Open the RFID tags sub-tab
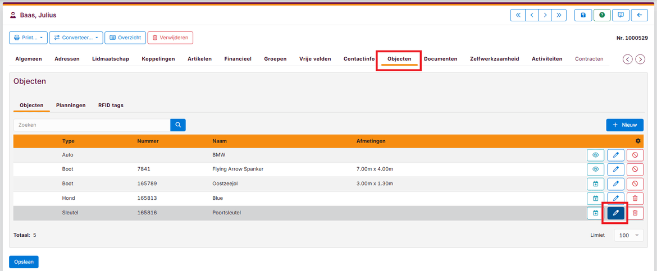657x271 pixels. 111,105
